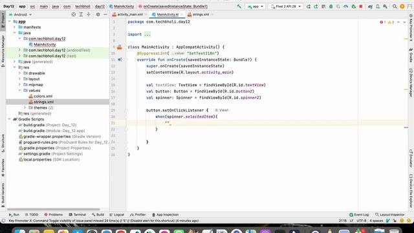The width and height of the screenshot is (414, 233).
Task: Click the class gutter icon beside MainActivity
Action: point(120,47)
